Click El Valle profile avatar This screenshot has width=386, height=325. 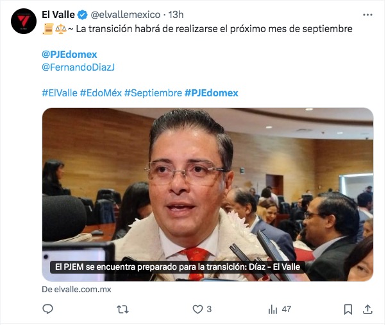point(24,21)
